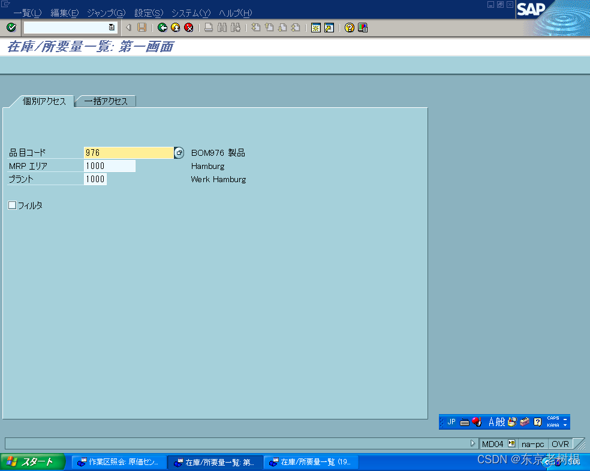Click inside the プラント input field
This screenshot has width=590, height=471.
95,179
